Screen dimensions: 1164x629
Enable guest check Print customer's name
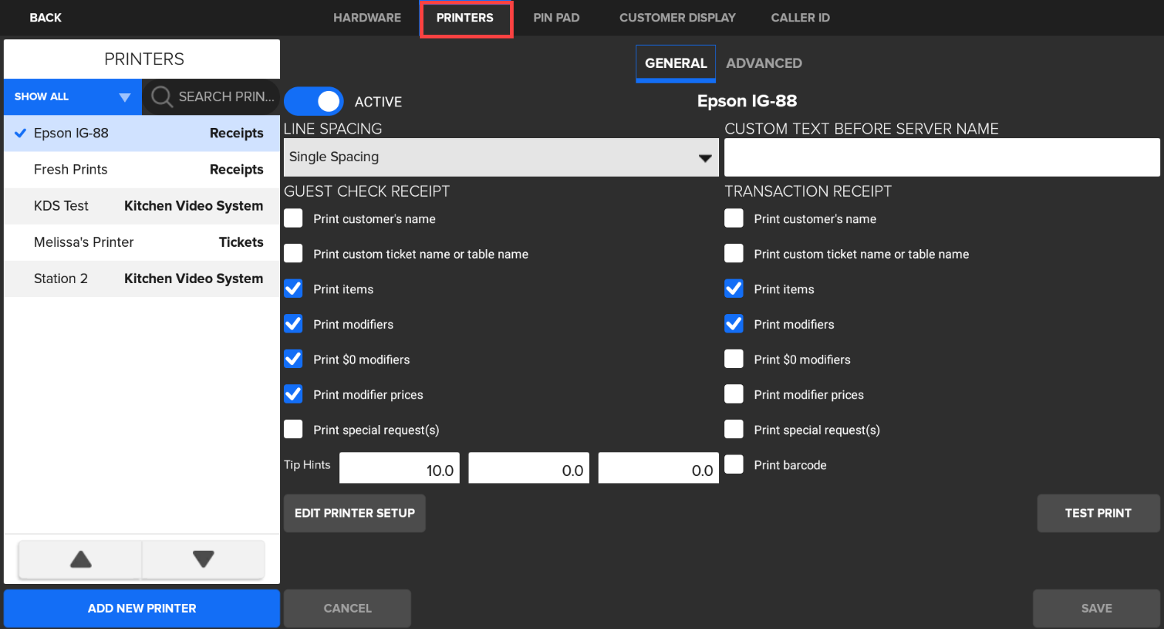[293, 218]
